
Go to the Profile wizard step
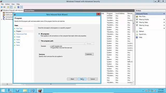(18, 42)
